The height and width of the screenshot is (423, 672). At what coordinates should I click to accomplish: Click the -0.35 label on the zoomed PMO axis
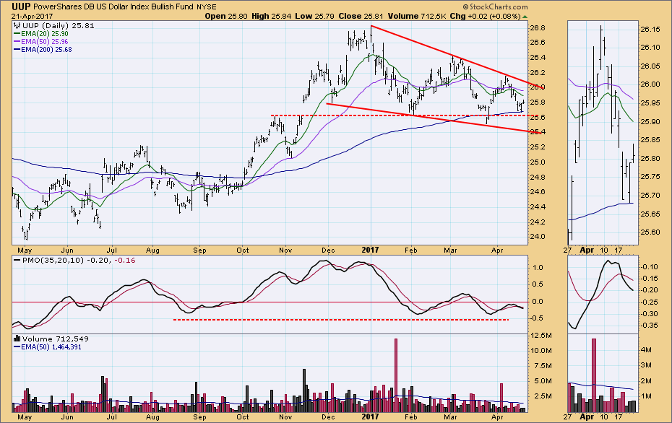coord(650,326)
